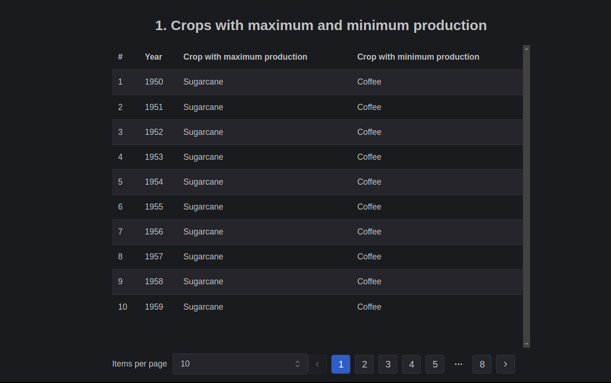This screenshot has height=383, width=611.
Task: Go to the next page arrow
Action: coord(505,364)
